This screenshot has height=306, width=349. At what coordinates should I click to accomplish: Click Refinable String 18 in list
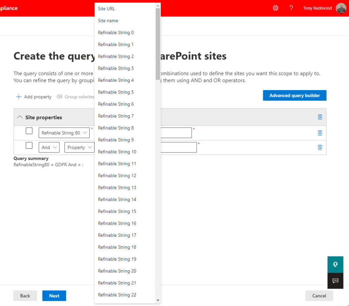(x=125, y=247)
